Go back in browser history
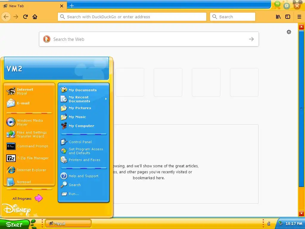The image size is (305, 229). [6, 17]
